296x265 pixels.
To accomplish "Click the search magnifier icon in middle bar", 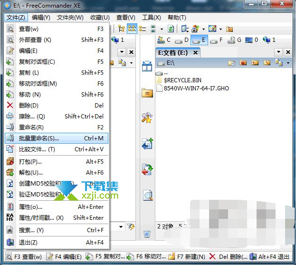I will click(148, 195).
